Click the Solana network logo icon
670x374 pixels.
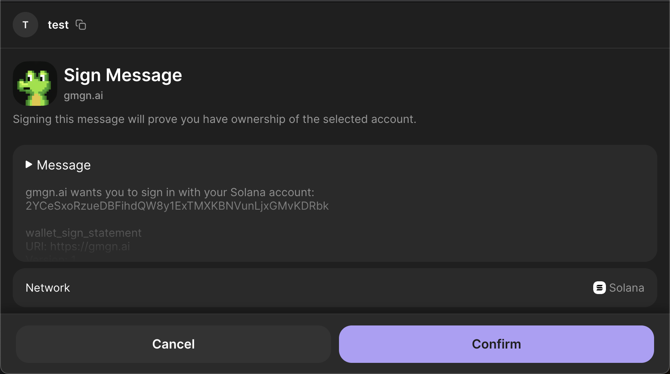(599, 288)
